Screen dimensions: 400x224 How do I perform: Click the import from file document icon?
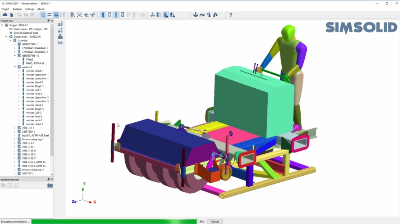[x=11, y=15]
